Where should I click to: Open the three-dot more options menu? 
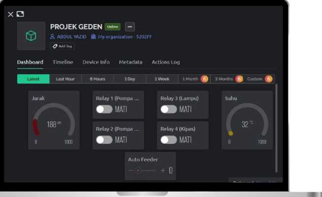pos(129,27)
